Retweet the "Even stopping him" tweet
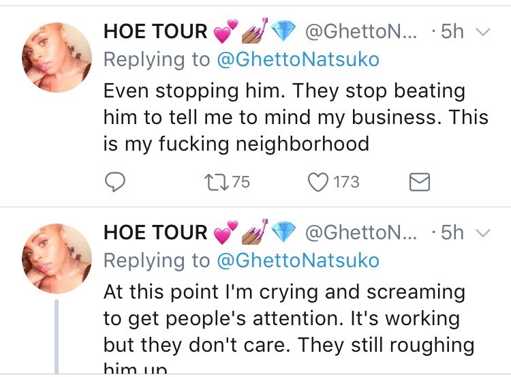Image resolution: width=511 pixels, height=377 pixels. coord(214,182)
